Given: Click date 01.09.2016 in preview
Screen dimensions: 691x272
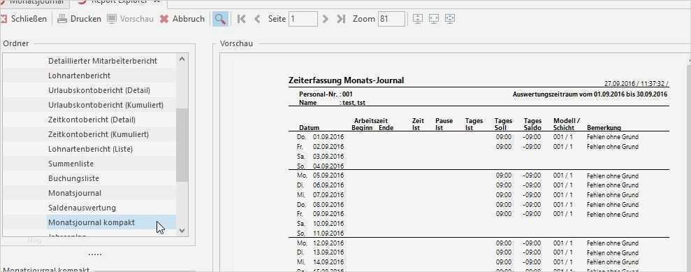Looking at the screenshot, I should [x=328, y=137].
